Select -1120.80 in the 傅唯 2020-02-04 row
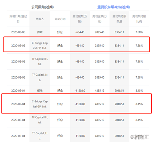This screenshot has height=142, width=152. click(80, 90)
